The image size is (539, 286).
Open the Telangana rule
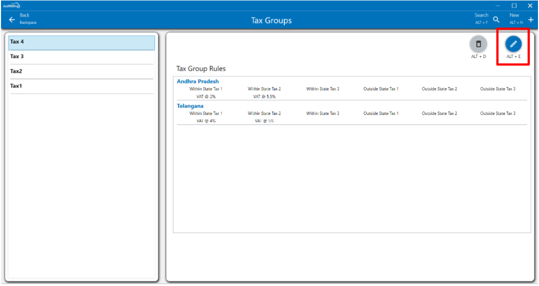coord(190,106)
